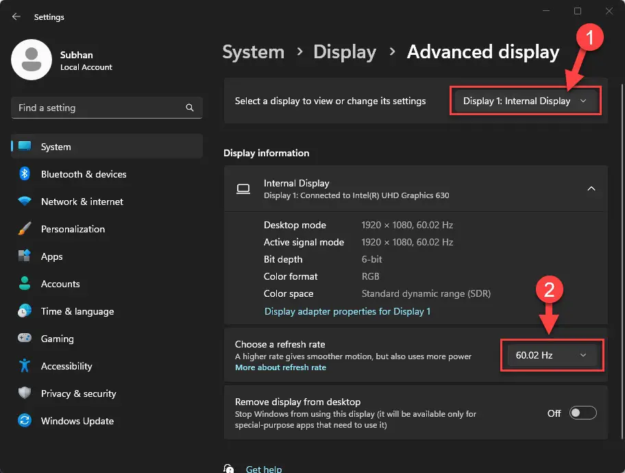Click System in the breadcrumb
The width and height of the screenshot is (625, 473).
coord(253,52)
